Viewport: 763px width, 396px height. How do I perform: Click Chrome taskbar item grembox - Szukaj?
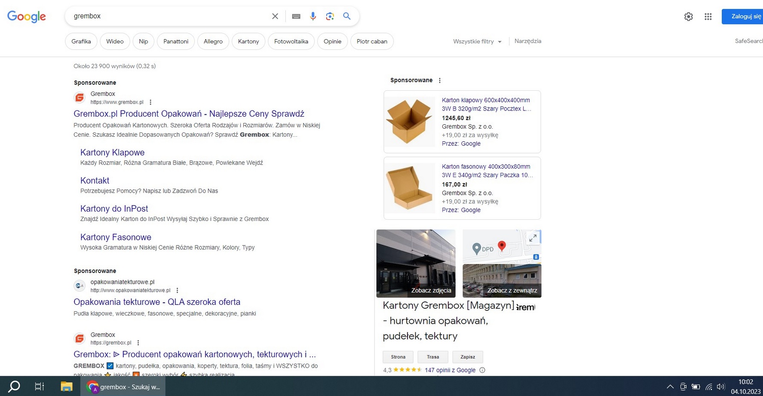123,387
